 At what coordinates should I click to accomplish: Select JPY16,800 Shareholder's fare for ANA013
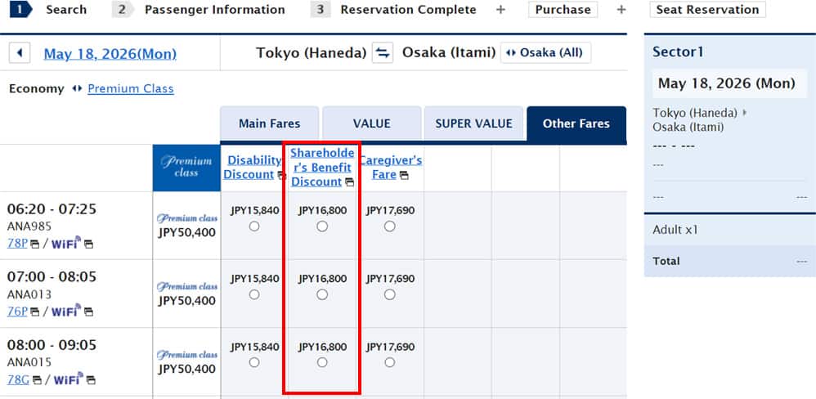click(322, 294)
